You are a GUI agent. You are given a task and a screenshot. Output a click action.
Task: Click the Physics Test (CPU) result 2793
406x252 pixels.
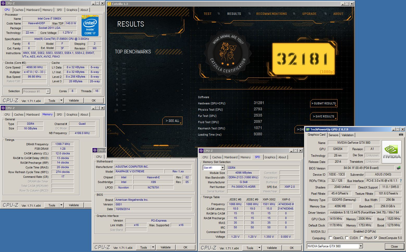tap(258, 109)
